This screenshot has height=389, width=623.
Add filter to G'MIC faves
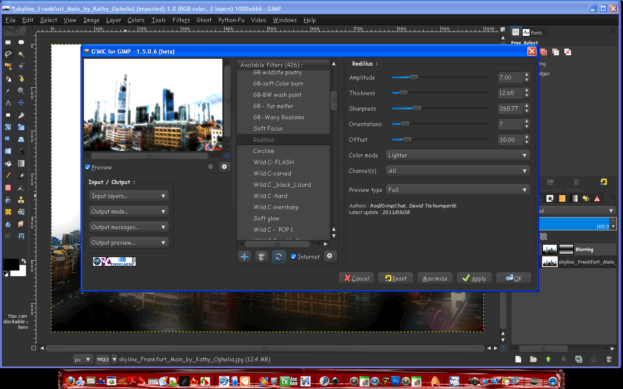[x=244, y=257]
